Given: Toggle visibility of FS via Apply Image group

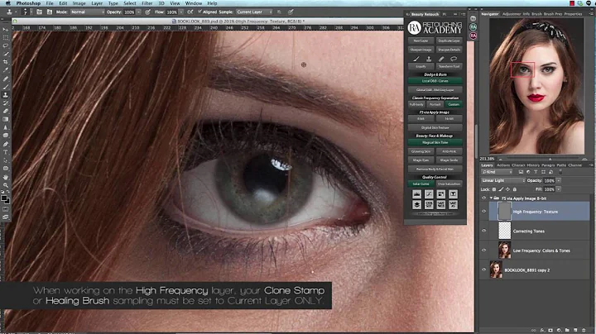Looking at the screenshot, I should click(484, 198).
